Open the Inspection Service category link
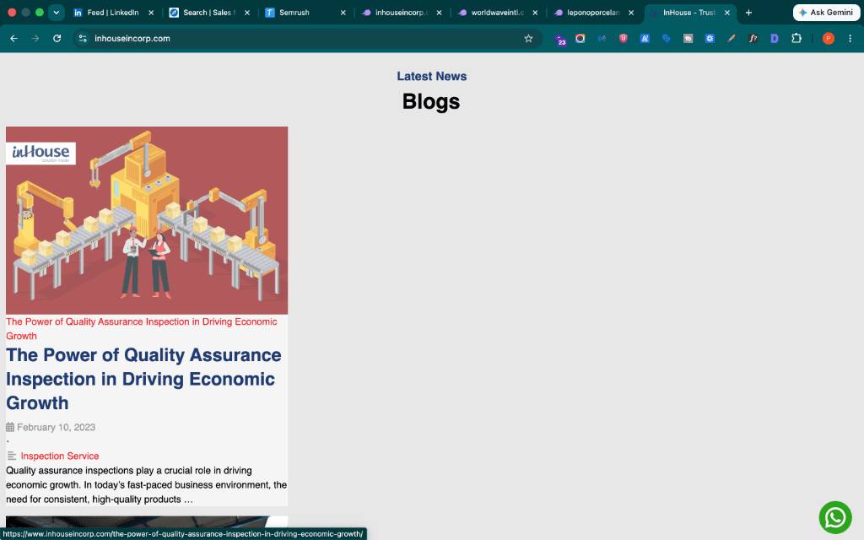Image resolution: width=864 pixels, height=540 pixels. [60, 456]
